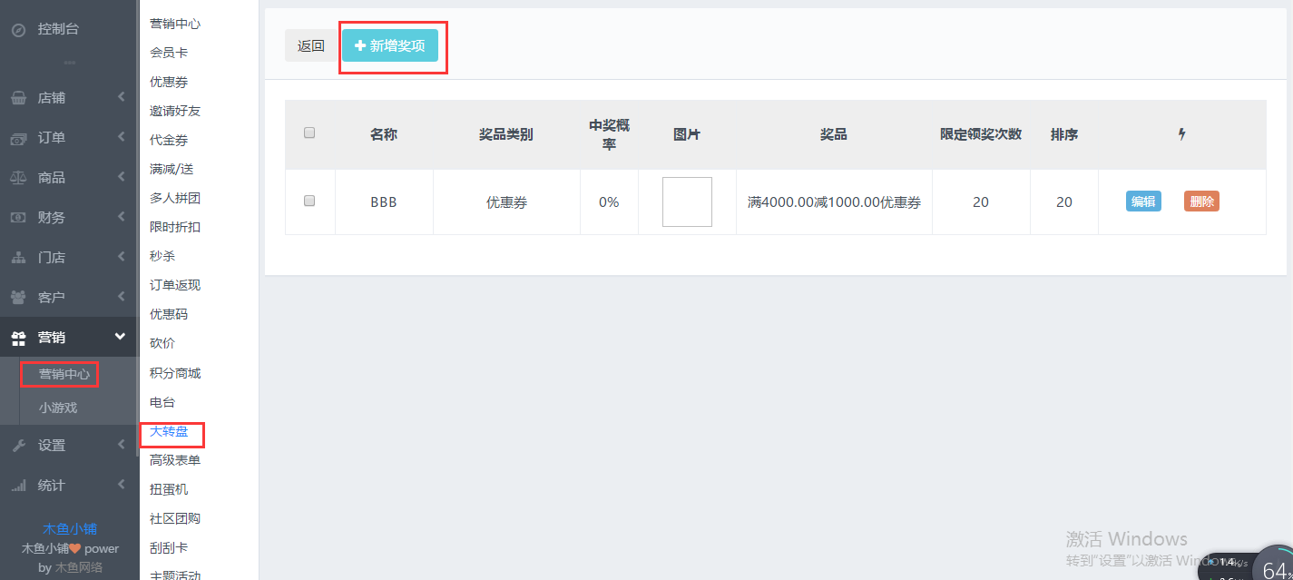Select 优惠券 in the marketing list
This screenshot has height=580, width=1293.
[x=169, y=82]
